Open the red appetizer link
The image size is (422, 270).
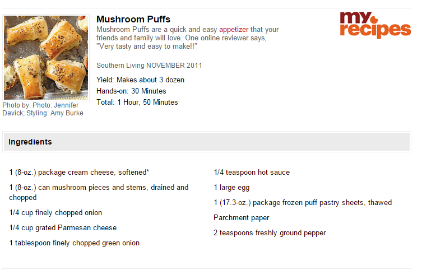coord(234,29)
